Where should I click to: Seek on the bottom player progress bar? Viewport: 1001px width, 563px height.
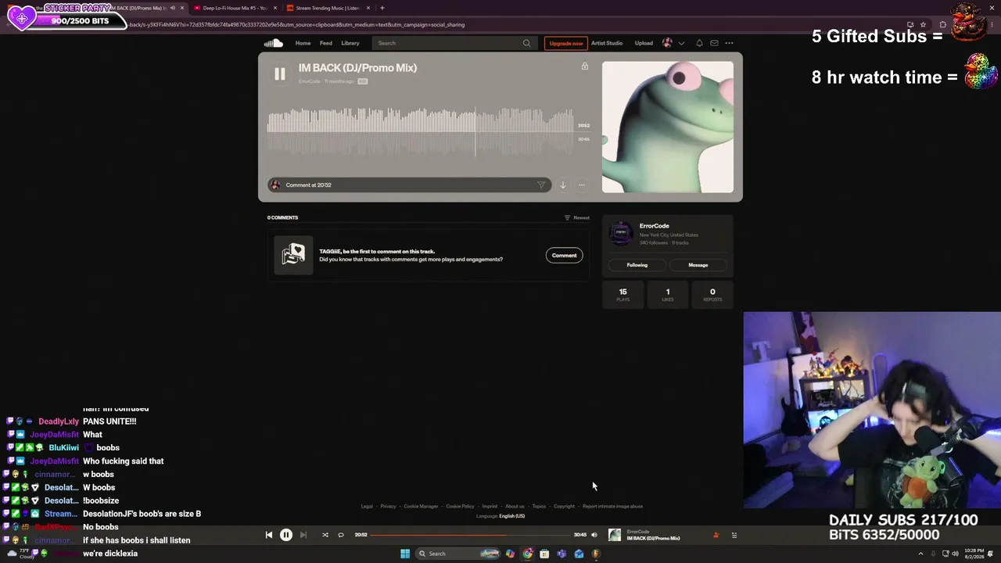(470, 535)
